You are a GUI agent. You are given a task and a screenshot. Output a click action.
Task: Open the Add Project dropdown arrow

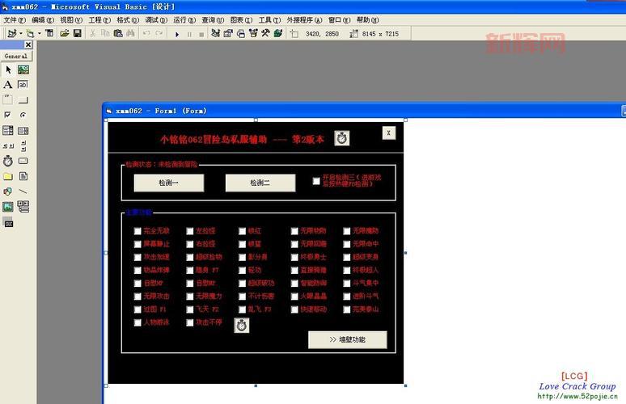click(20, 34)
